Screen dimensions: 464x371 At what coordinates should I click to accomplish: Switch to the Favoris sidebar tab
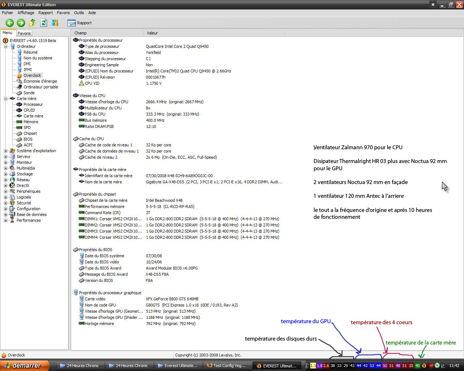[x=24, y=33]
